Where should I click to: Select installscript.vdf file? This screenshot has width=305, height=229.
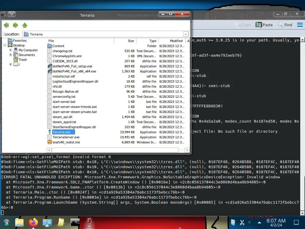coord(64,76)
